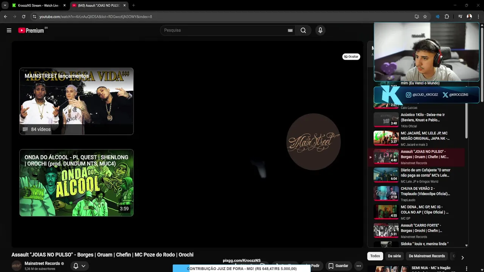The width and height of the screenshot is (484, 272).
Task: Click the video URL in address bar
Action: 96,17
